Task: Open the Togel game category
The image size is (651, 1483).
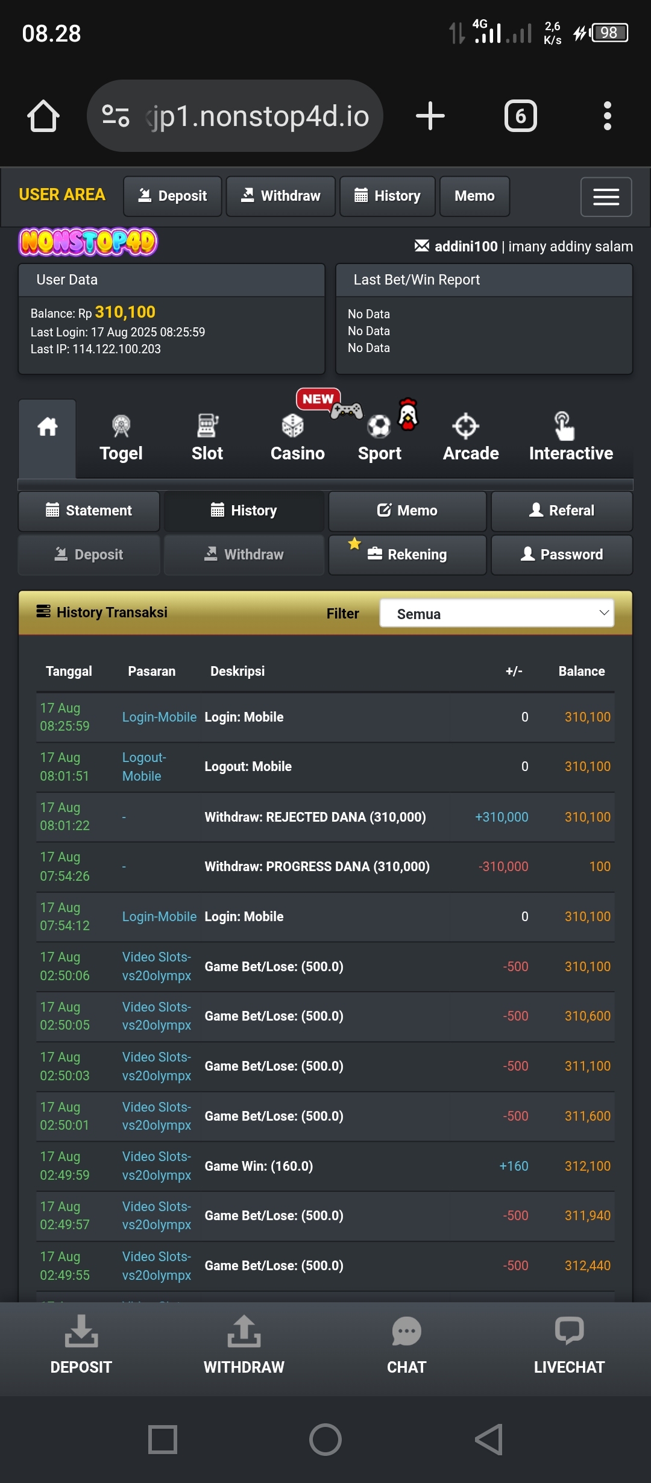Action: [121, 438]
